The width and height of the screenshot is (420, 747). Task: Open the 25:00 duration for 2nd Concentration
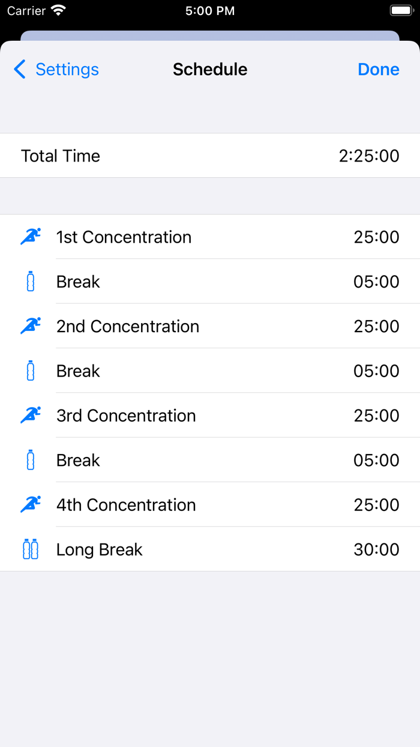tap(377, 326)
